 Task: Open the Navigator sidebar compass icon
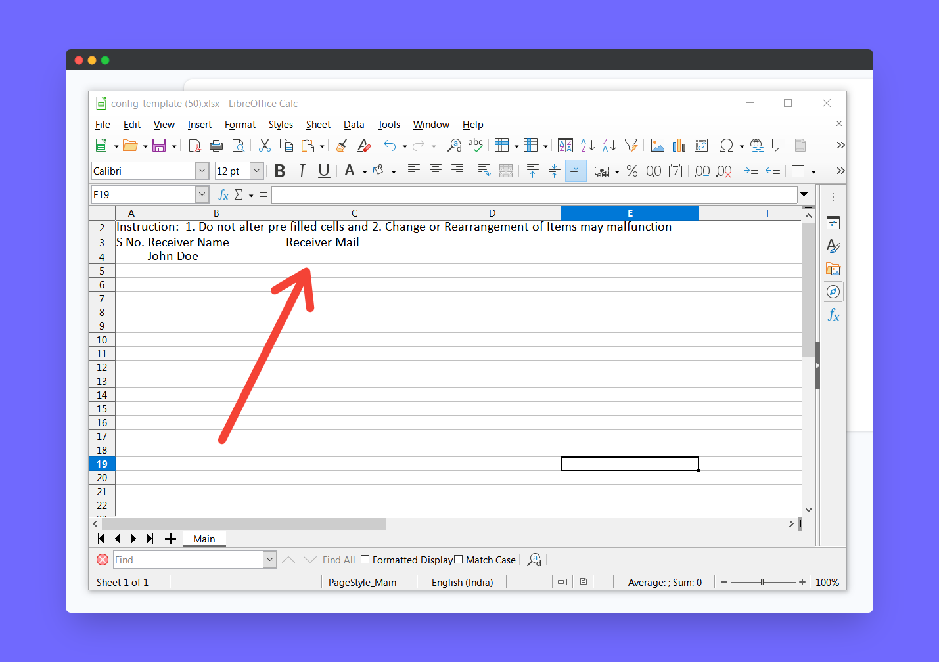point(833,292)
